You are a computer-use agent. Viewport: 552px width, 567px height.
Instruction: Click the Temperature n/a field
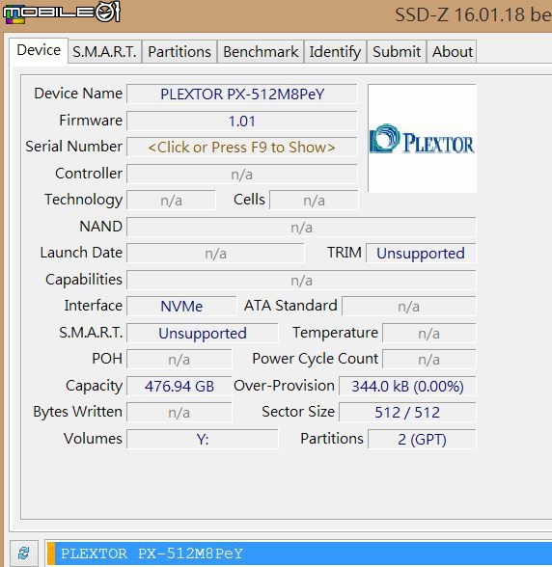click(x=428, y=333)
